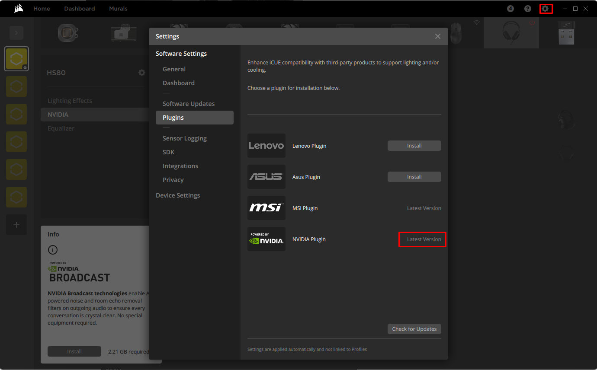Click the info circle icon in Info panel
597x370 pixels.
coord(52,250)
